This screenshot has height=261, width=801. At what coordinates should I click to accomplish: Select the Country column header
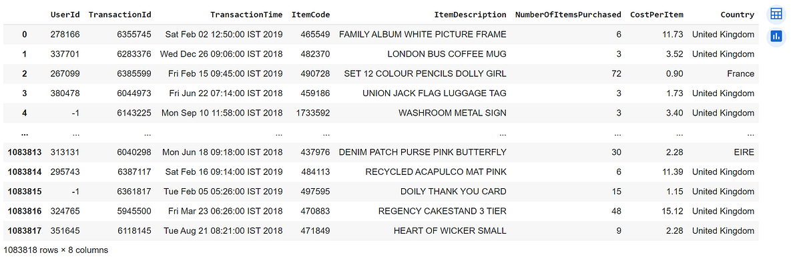pos(738,15)
